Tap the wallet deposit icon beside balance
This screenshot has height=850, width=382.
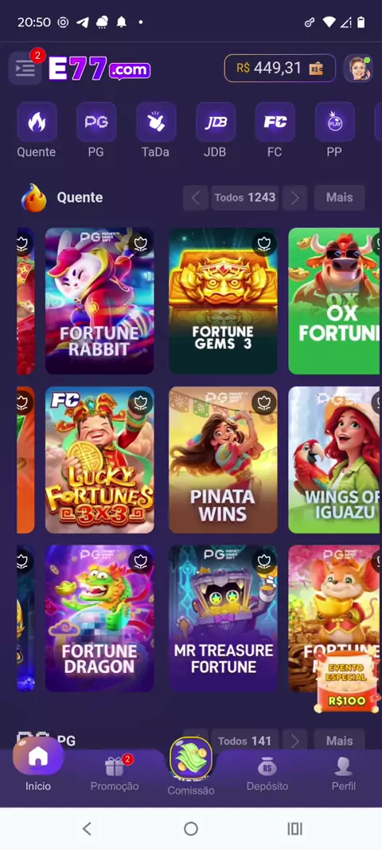point(316,69)
